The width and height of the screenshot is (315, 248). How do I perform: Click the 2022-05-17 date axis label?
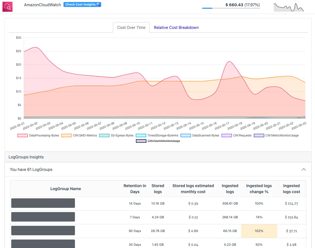[222, 126]
